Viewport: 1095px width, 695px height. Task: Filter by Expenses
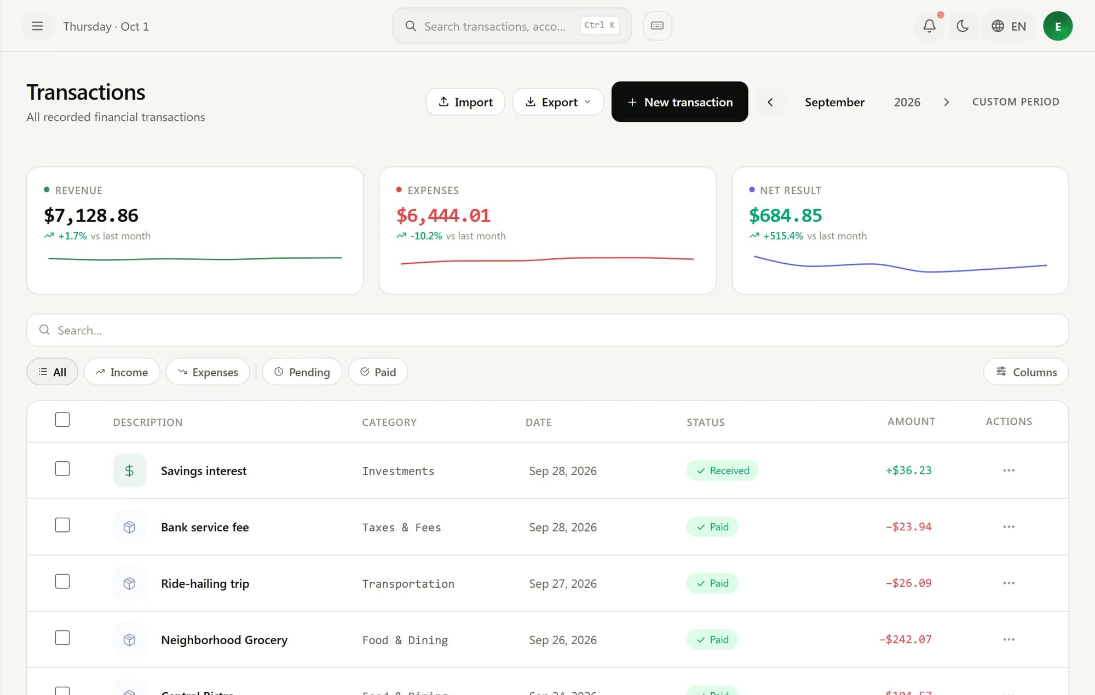(208, 372)
